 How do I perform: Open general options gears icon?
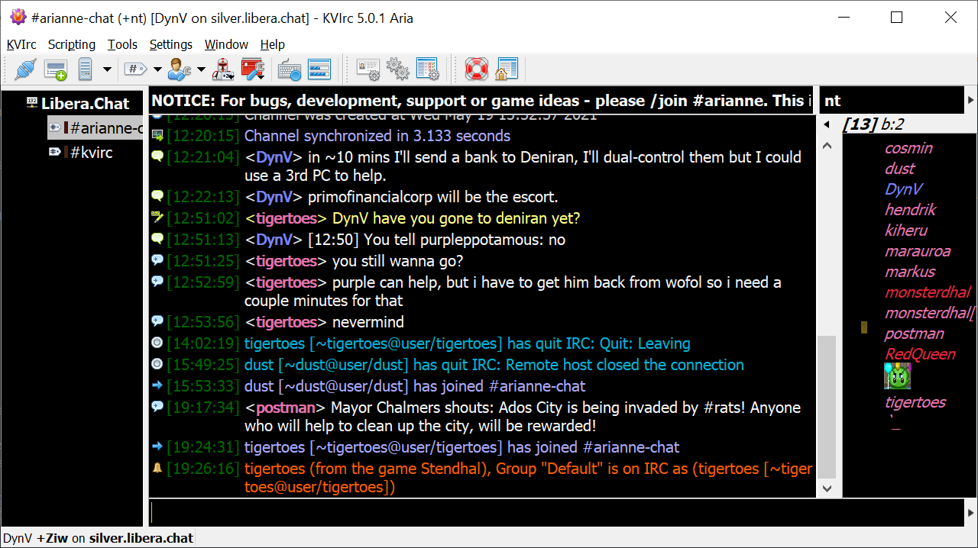(x=398, y=69)
